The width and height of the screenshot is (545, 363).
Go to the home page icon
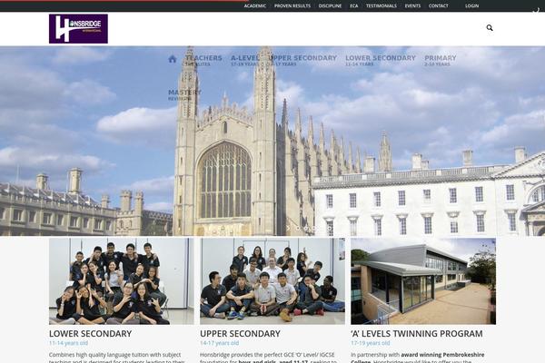(x=173, y=59)
